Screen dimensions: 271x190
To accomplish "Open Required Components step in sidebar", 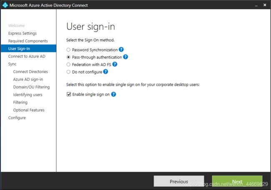I will [28, 41].
